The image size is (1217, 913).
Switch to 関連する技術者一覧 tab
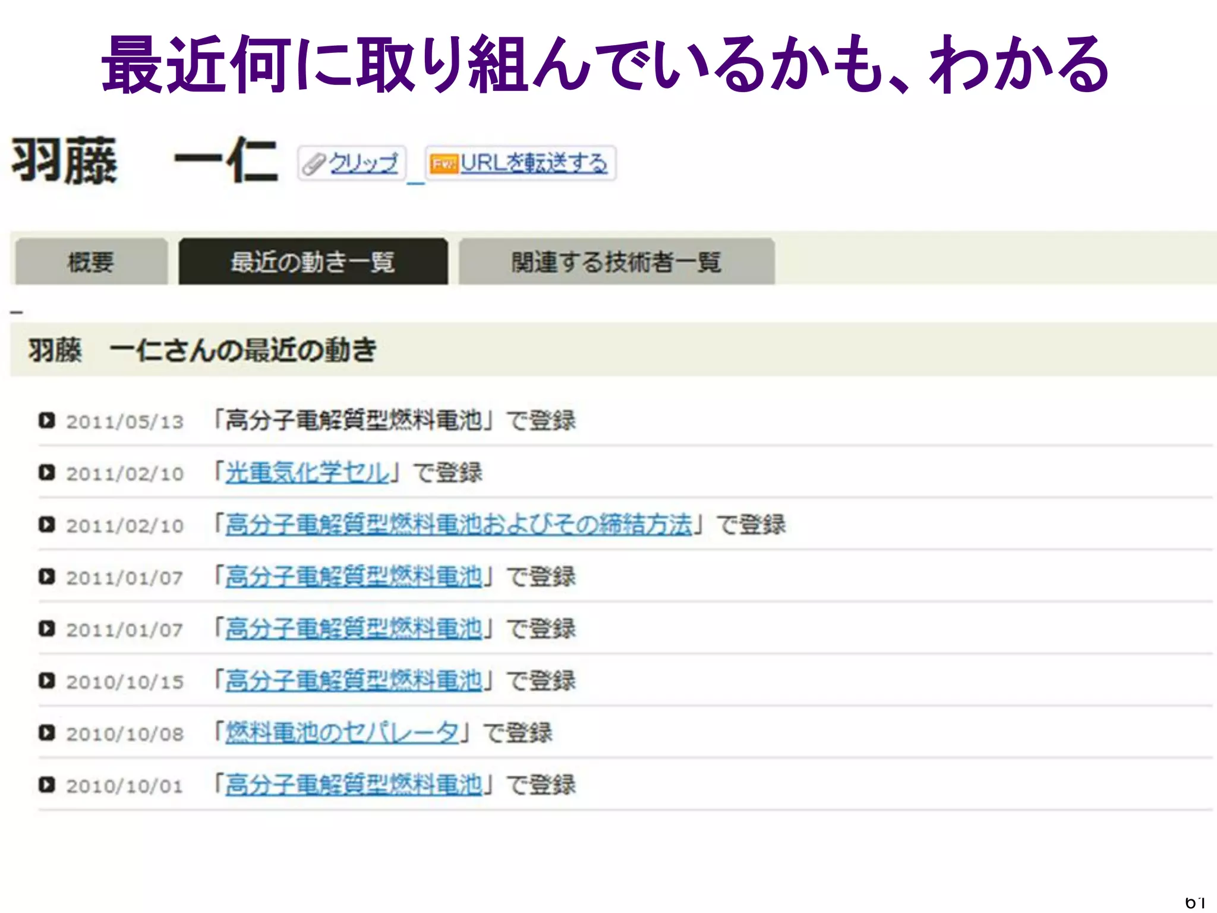617,262
